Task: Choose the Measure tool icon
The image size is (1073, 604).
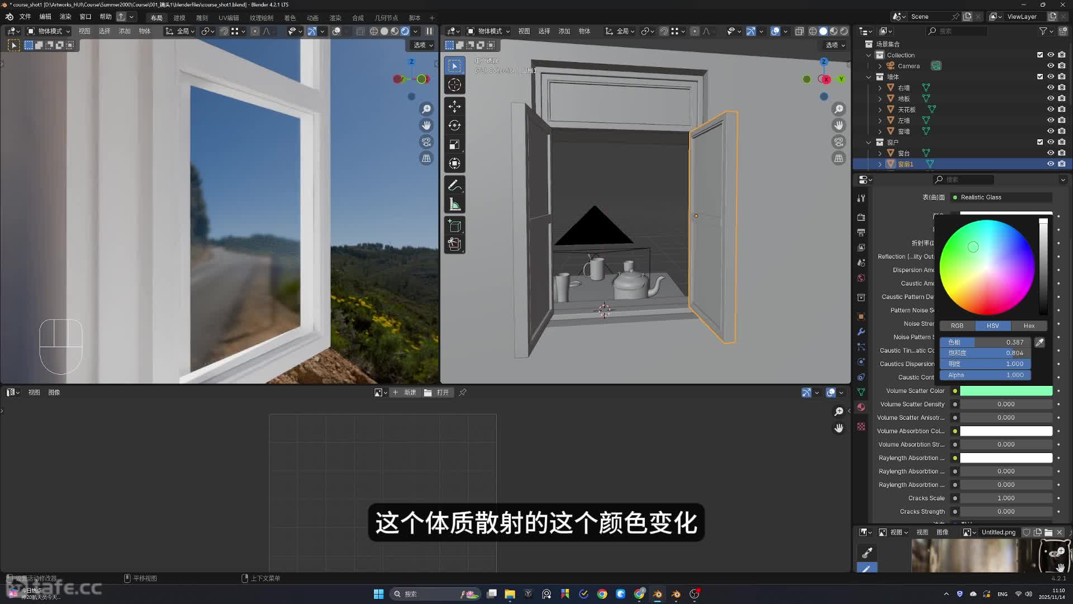Action: pos(454,205)
